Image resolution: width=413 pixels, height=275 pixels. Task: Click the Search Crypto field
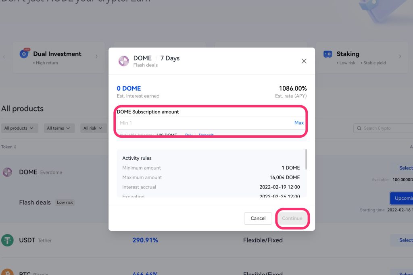click(x=385, y=128)
